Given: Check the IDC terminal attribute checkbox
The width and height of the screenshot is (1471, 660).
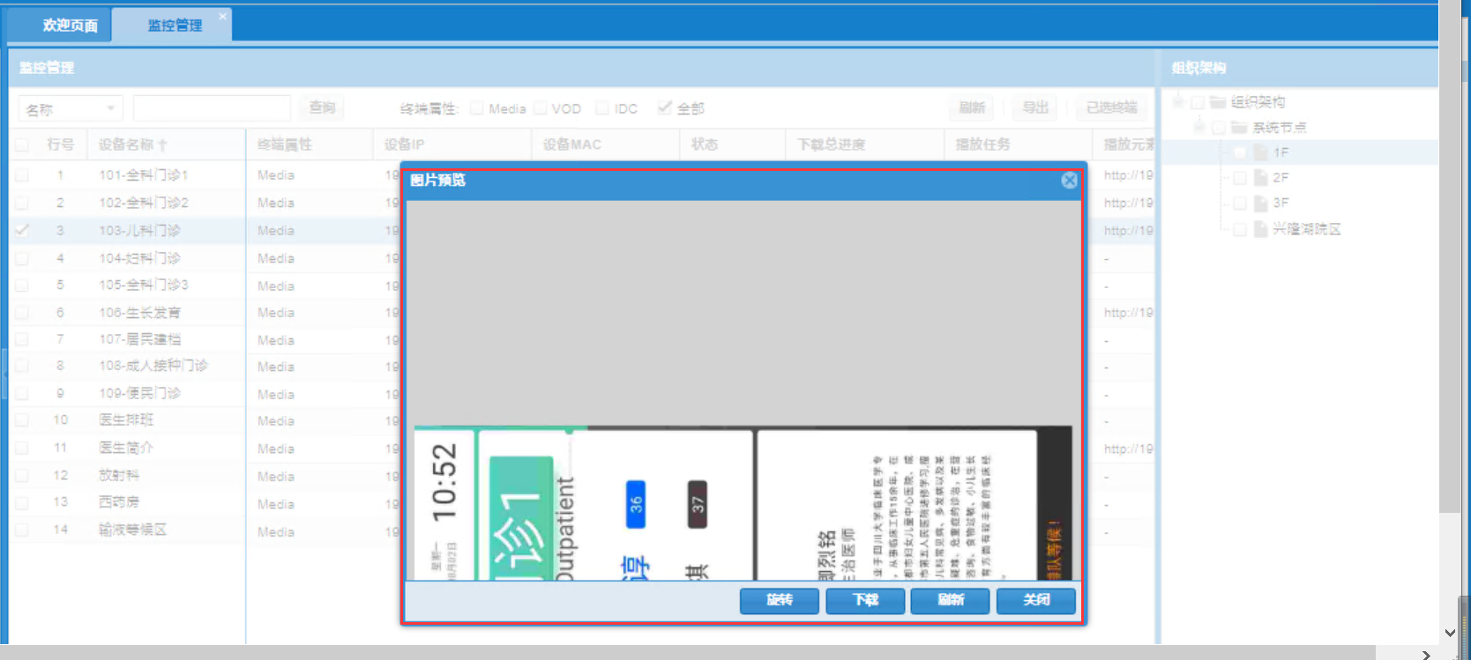Looking at the screenshot, I should [602, 108].
